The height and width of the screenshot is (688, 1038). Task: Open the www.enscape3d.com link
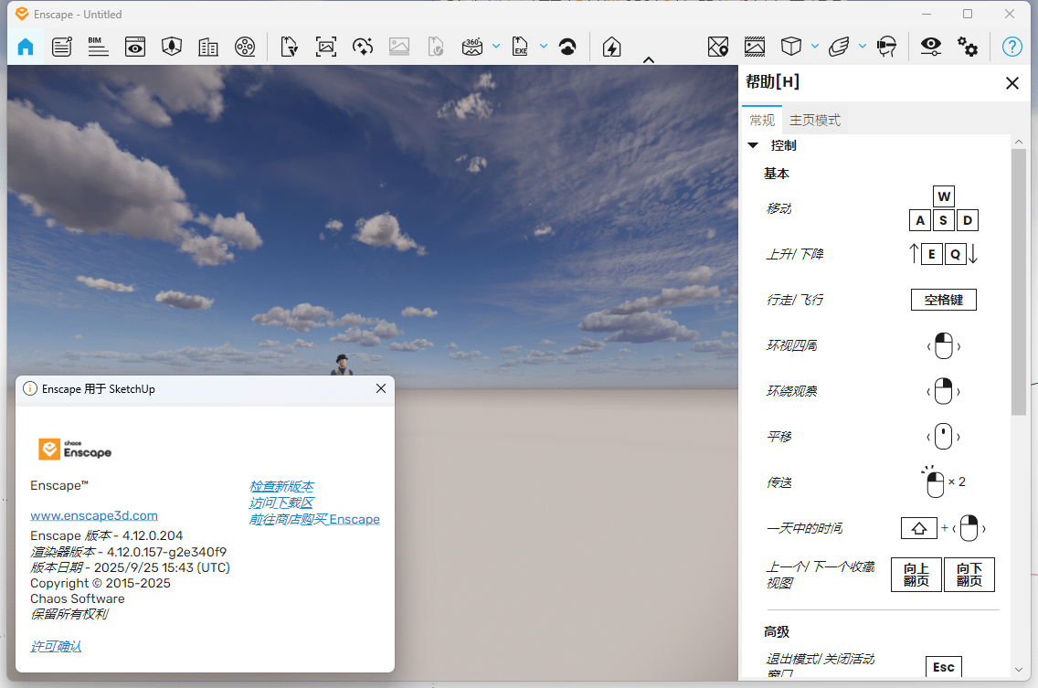[94, 515]
